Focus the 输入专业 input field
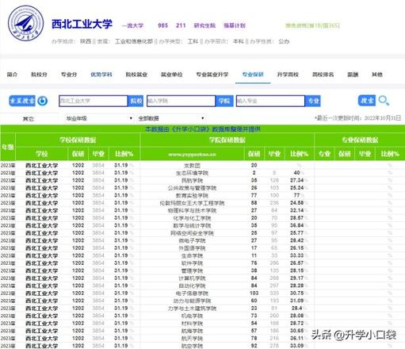The width and height of the screenshot is (405, 349). coord(270,101)
